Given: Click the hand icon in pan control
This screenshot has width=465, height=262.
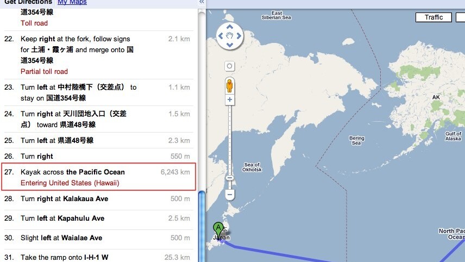Looking at the screenshot, I should click(230, 36).
